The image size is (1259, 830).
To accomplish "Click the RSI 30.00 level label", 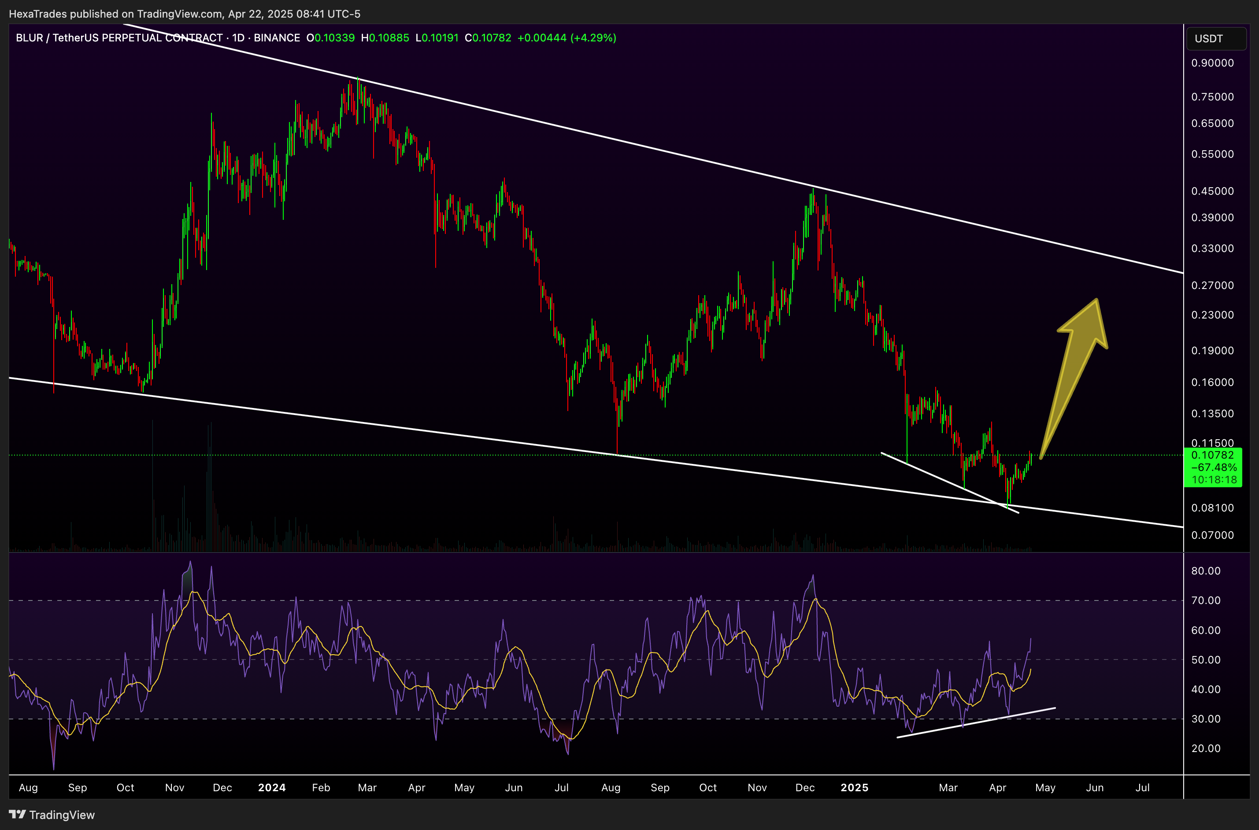I will 1206,719.
